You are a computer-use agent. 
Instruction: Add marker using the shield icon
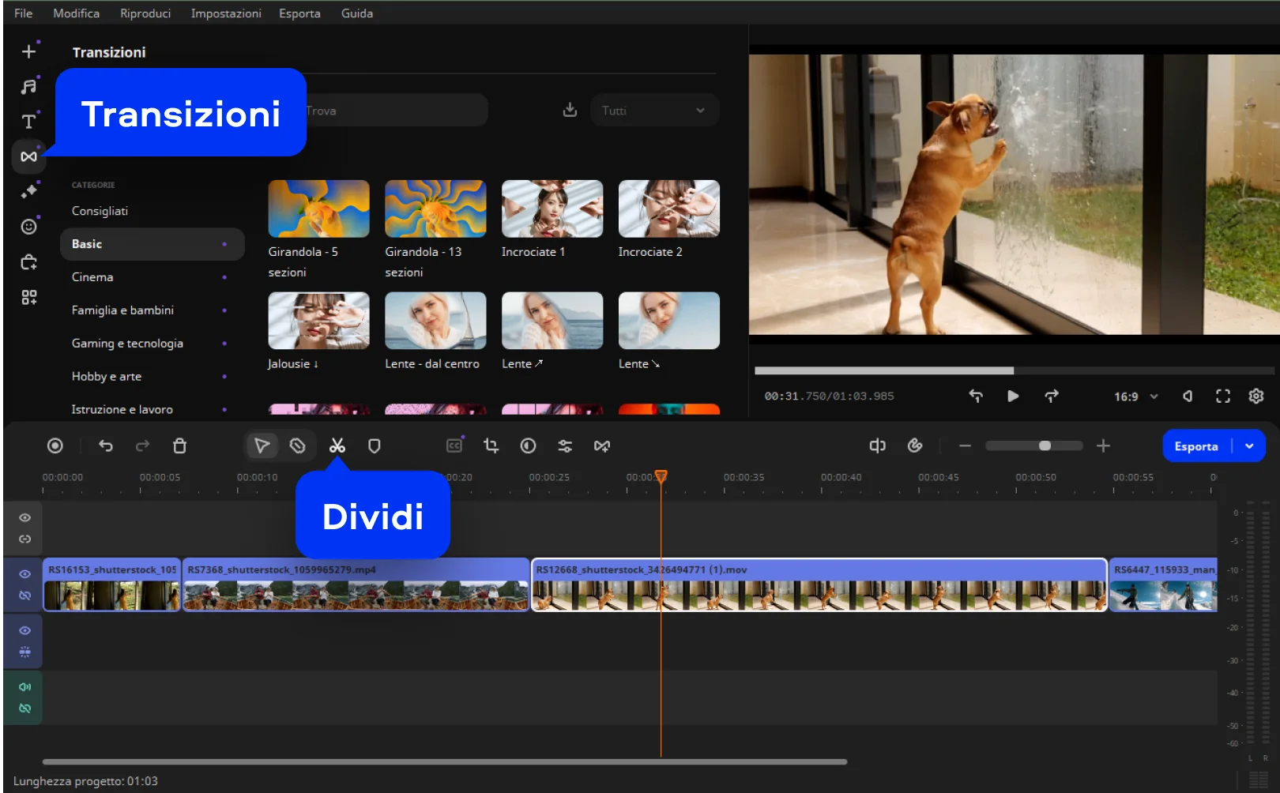[375, 446]
